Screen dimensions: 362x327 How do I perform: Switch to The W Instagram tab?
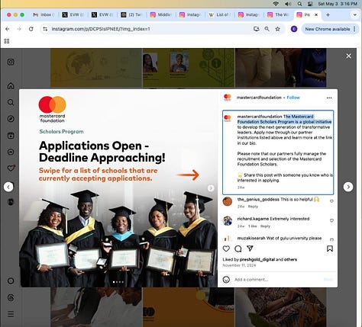coord(278,14)
